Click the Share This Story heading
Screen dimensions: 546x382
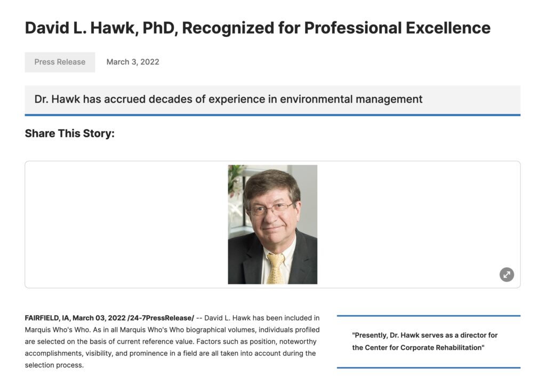(70, 133)
